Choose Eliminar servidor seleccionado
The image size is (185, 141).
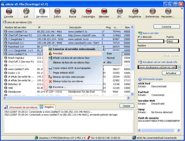point(75,77)
